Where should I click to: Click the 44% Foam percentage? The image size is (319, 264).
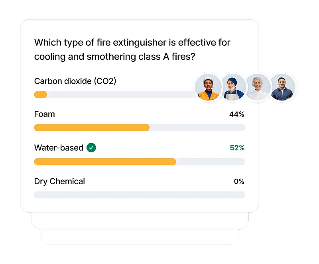pos(236,114)
